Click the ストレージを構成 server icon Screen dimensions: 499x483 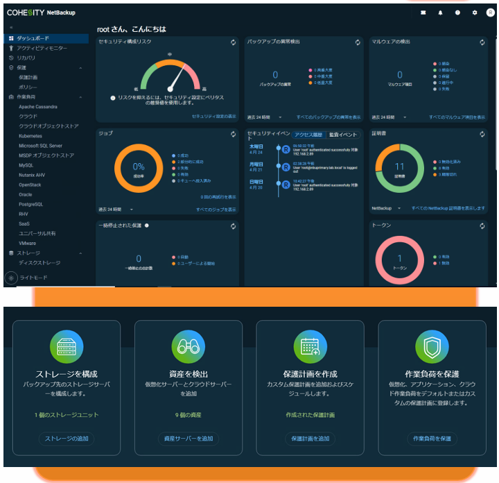(x=67, y=347)
